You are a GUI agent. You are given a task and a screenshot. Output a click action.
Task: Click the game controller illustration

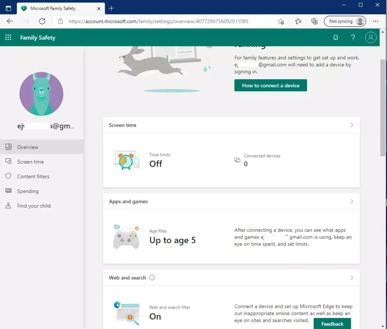(x=126, y=236)
